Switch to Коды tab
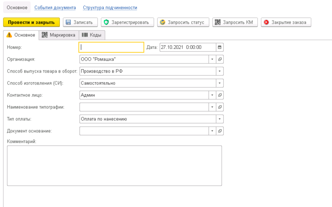The image size is (332, 207). click(x=92, y=35)
